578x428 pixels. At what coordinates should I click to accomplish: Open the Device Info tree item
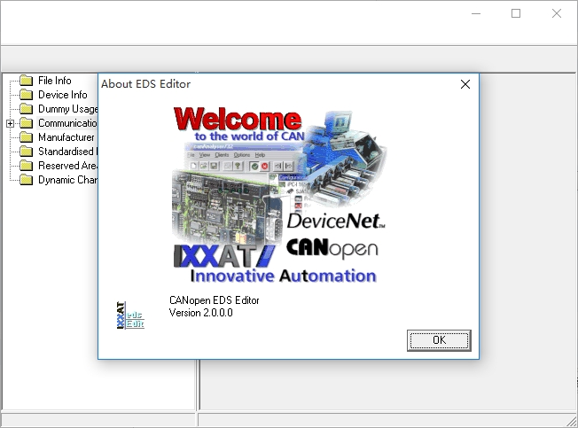63,95
